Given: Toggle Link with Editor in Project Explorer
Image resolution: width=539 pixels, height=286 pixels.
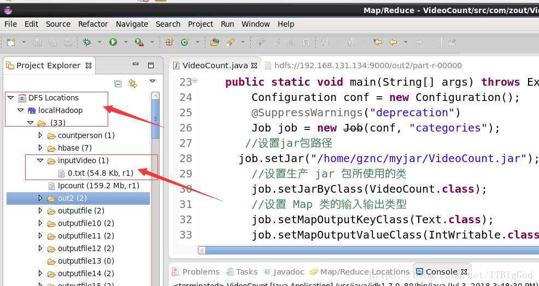Looking at the screenshot, I should click(x=133, y=84).
